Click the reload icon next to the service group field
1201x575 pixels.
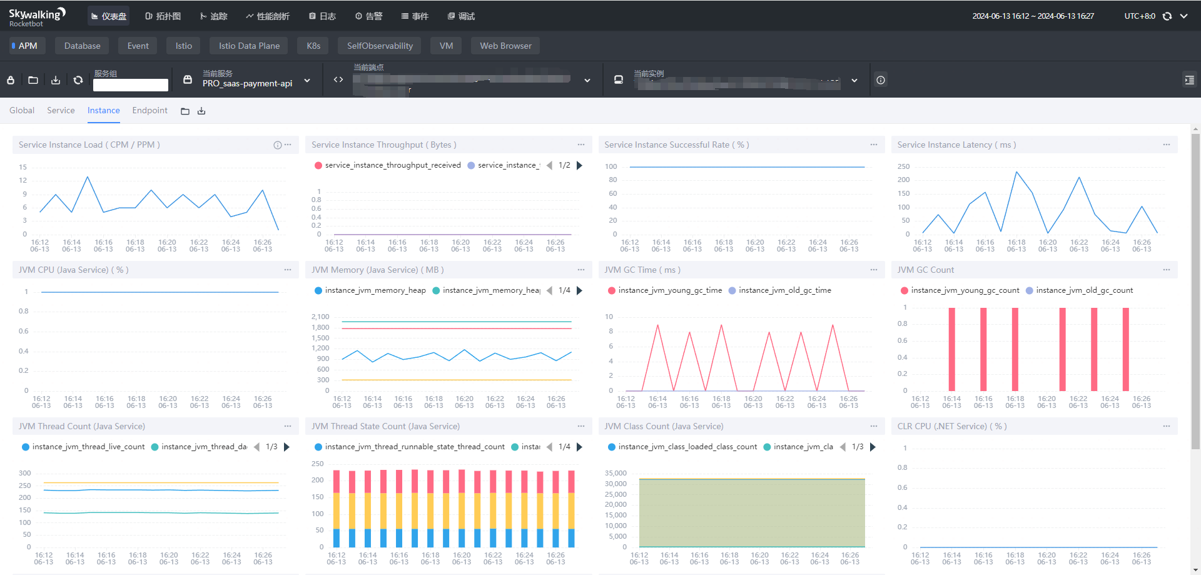(78, 80)
